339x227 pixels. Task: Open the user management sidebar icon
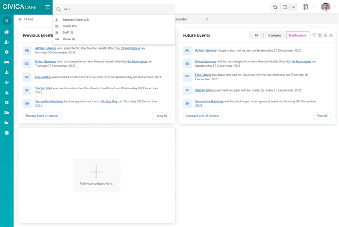tap(7, 113)
